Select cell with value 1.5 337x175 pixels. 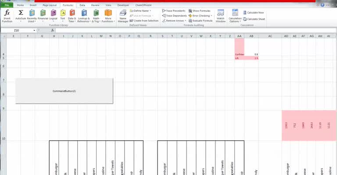tap(251, 58)
